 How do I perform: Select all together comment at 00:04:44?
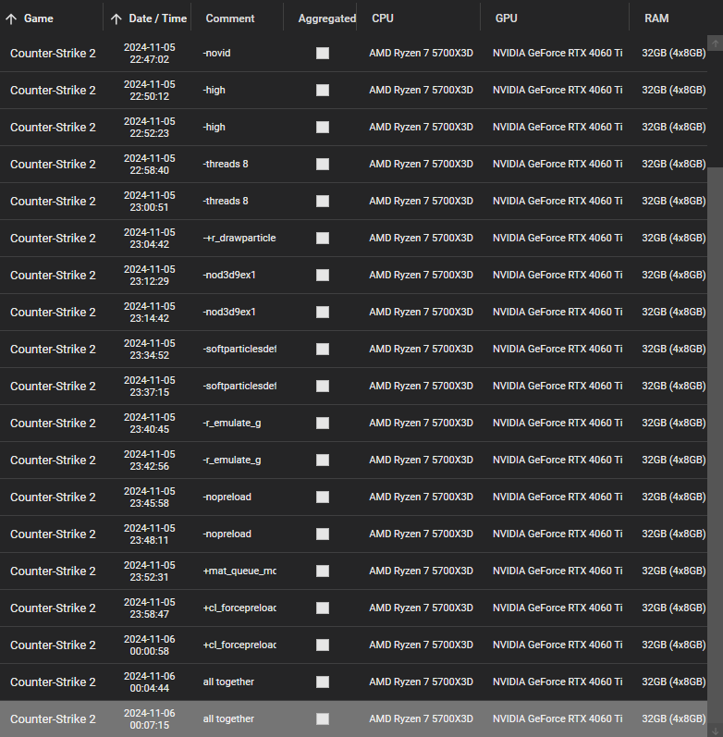pos(228,682)
